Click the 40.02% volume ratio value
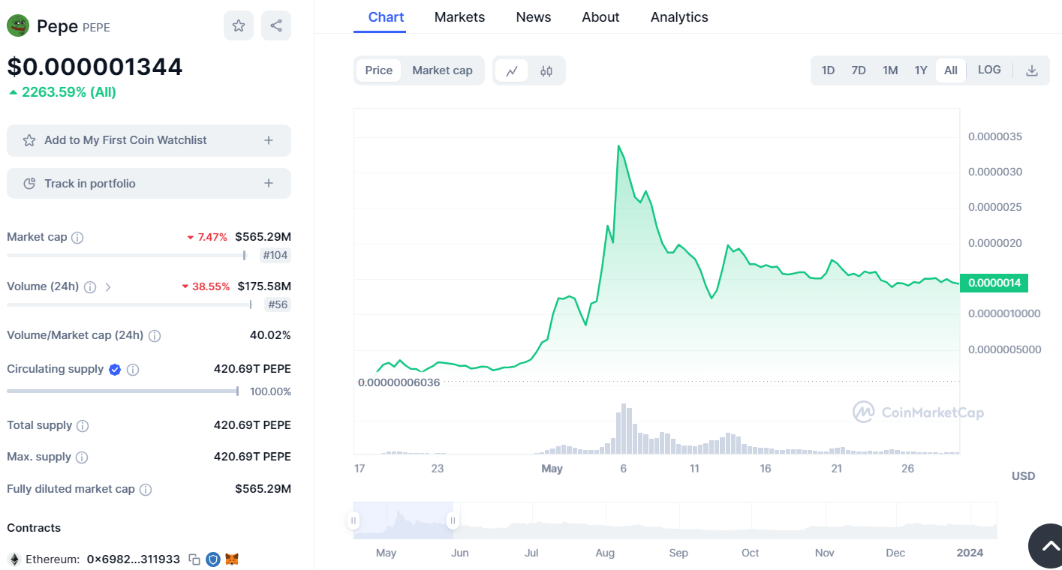 (x=270, y=335)
